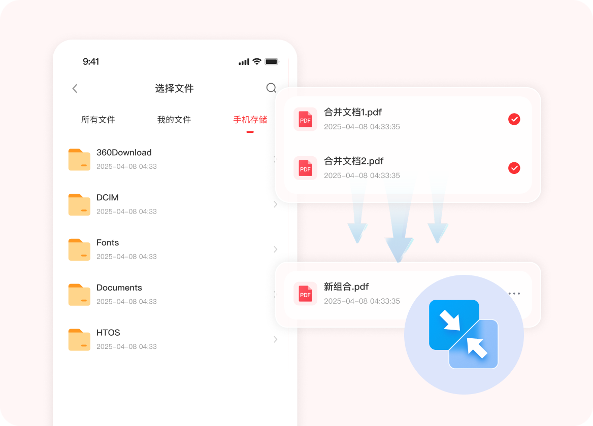Click the 9:41 clock in status bar
The width and height of the screenshot is (593, 426).
pos(91,61)
